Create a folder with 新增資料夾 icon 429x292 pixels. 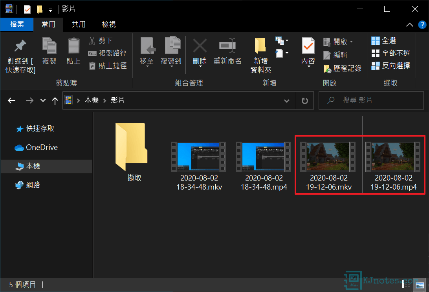[260, 46]
